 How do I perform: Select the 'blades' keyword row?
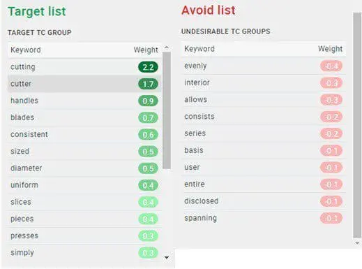[84, 117]
